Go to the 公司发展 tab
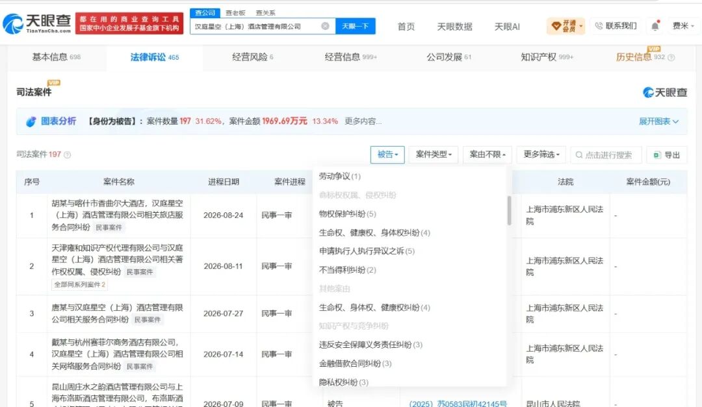This screenshot has height=407, width=702. [x=448, y=57]
